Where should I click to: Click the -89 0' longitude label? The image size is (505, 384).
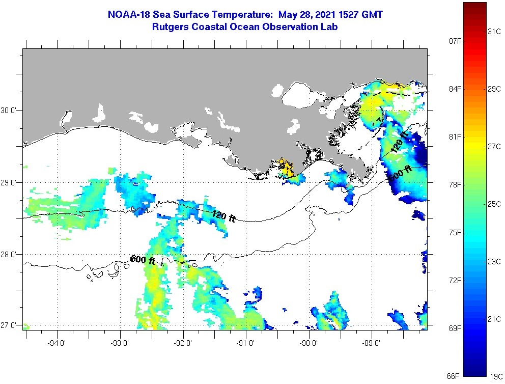(x=371, y=343)
